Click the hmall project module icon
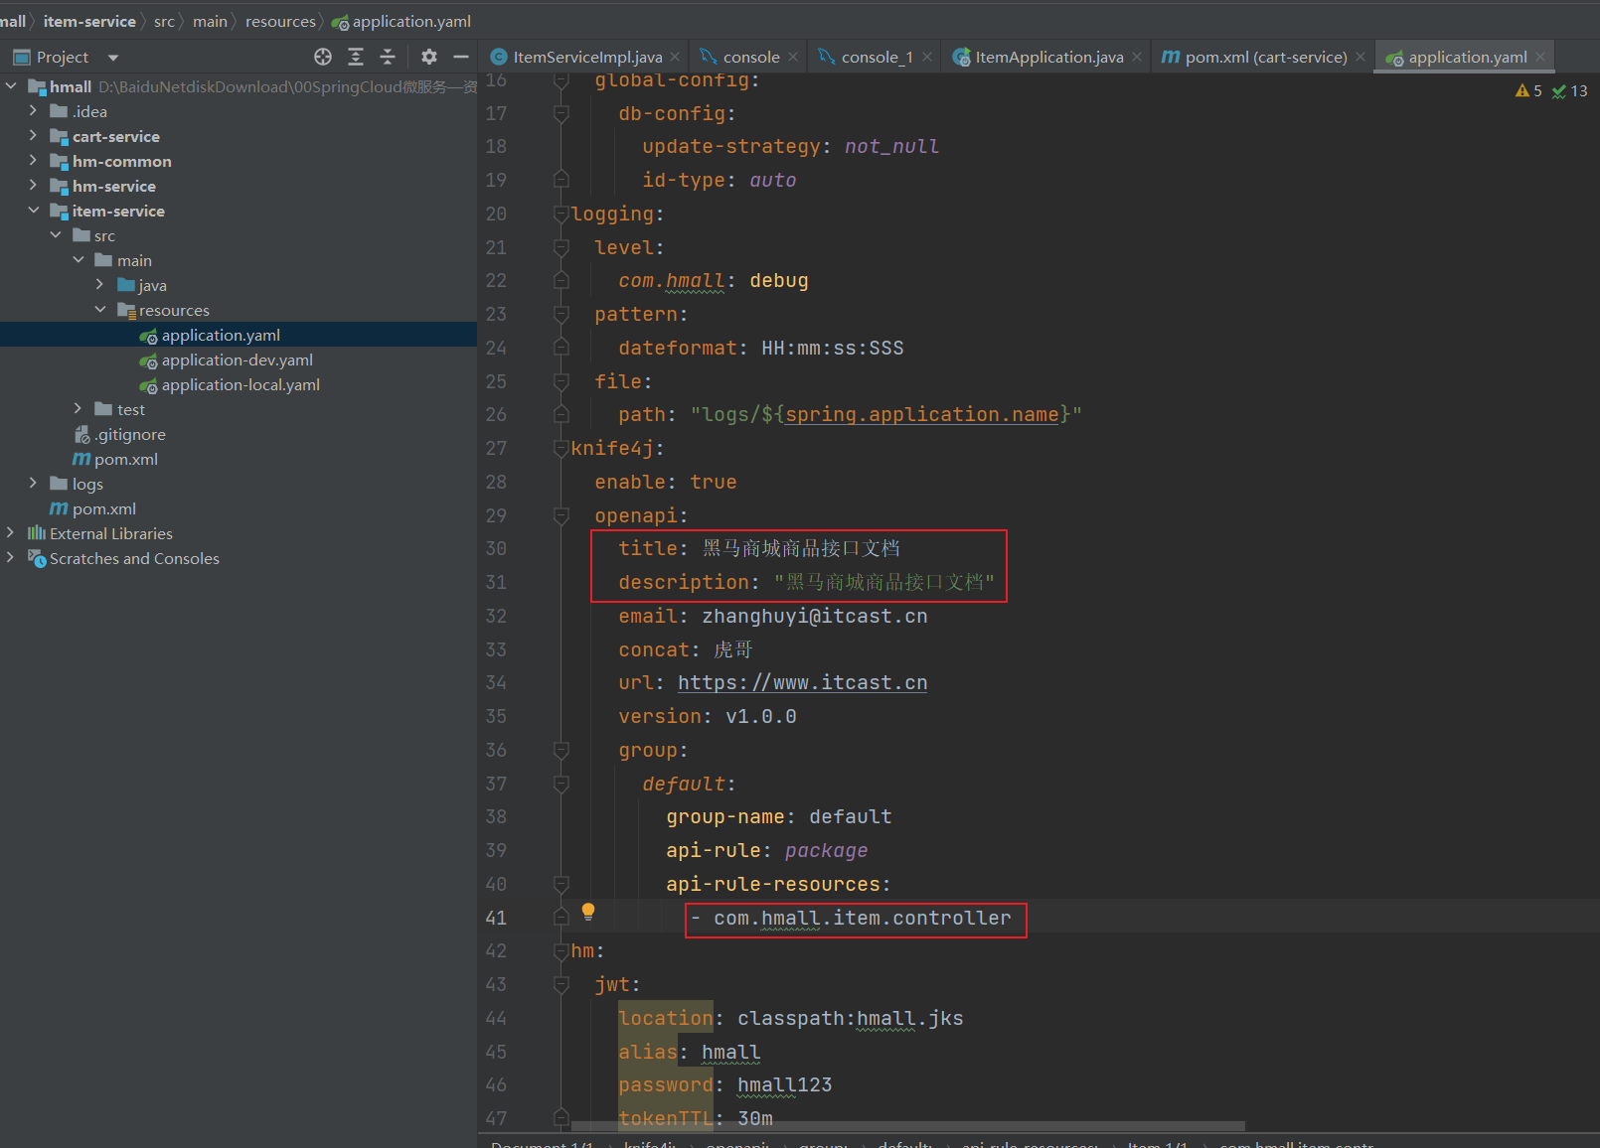This screenshot has width=1600, height=1148. pyautogui.click(x=37, y=86)
